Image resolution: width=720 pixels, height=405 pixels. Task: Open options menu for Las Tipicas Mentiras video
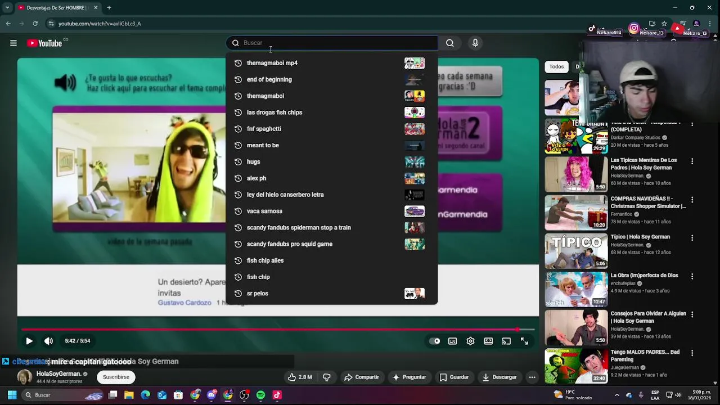tap(692, 161)
